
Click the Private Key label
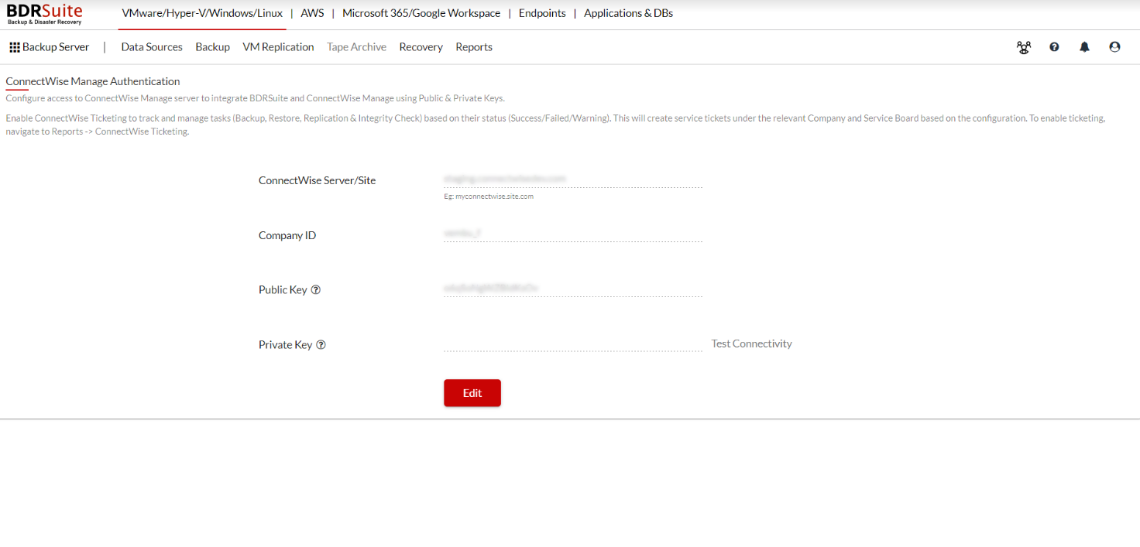click(x=285, y=345)
